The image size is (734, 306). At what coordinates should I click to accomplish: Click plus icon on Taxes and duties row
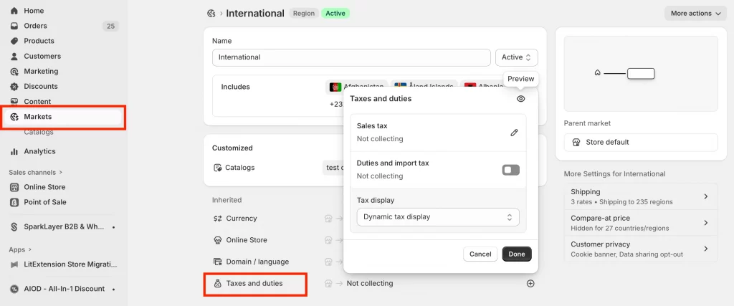coord(530,283)
